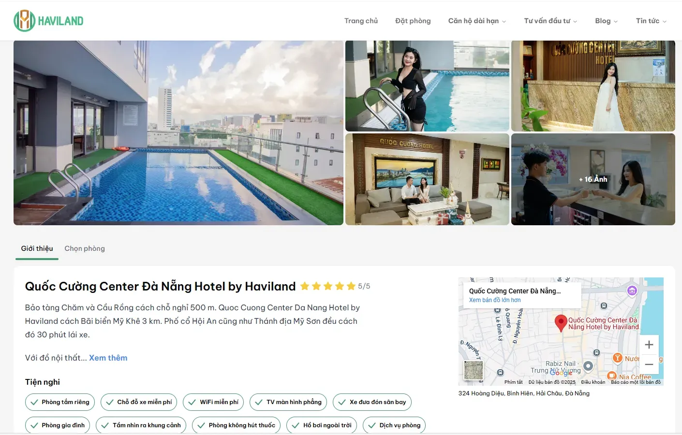This screenshot has width=682, height=435.
Task: Click the orange Nia Coffee map marker
Action: pos(612,376)
